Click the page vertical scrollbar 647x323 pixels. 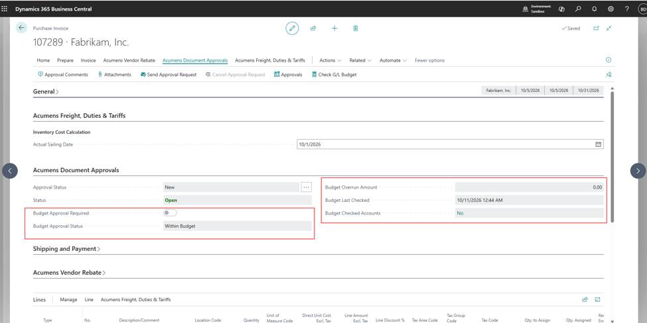pos(612,156)
